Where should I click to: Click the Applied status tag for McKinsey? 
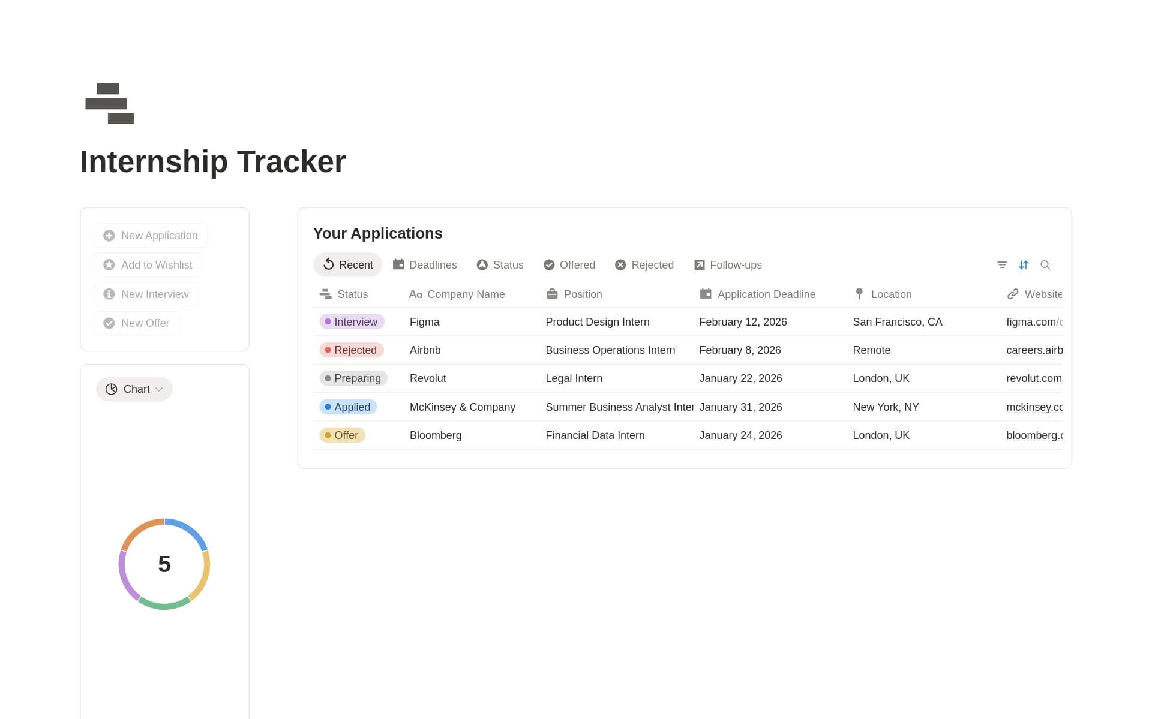coord(348,407)
